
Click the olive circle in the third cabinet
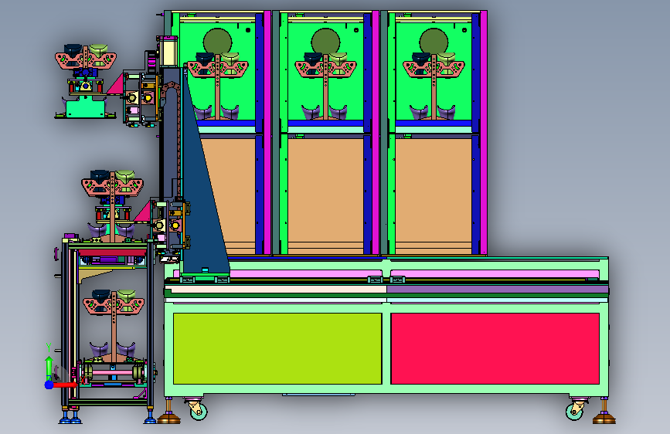pyautogui.click(x=434, y=42)
